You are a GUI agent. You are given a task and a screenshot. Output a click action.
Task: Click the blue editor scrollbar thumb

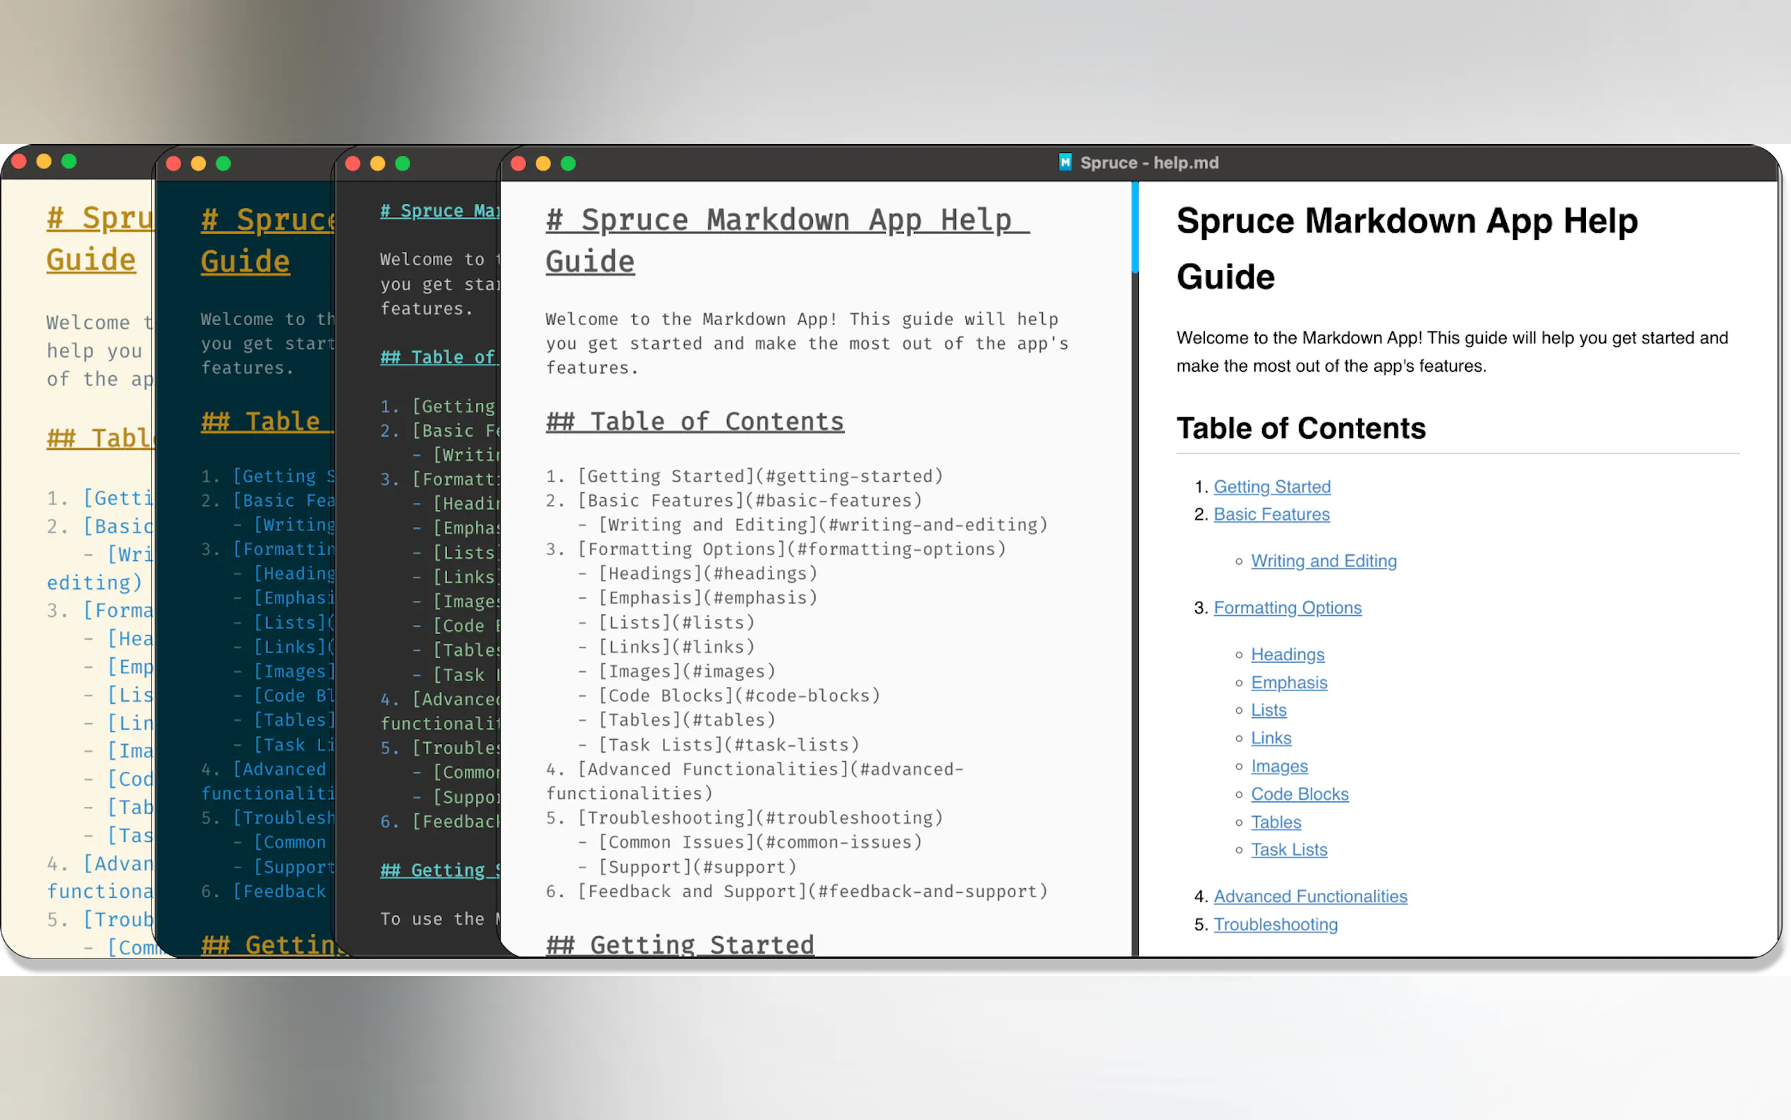pyautogui.click(x=1135, y=226)
